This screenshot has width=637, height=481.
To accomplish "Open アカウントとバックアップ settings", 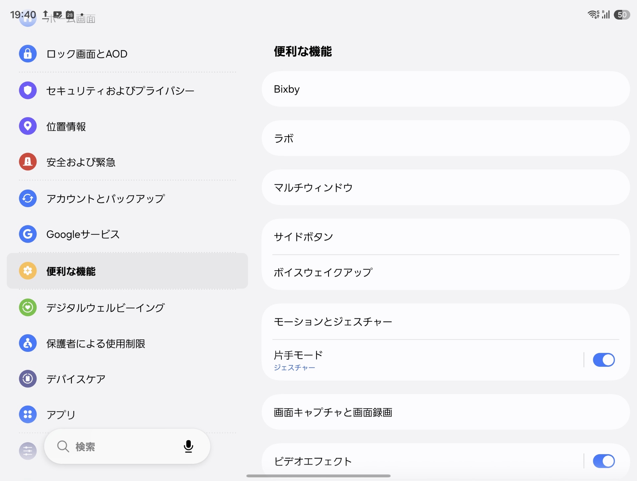I will pyautogui.click(x=127, y=199).
